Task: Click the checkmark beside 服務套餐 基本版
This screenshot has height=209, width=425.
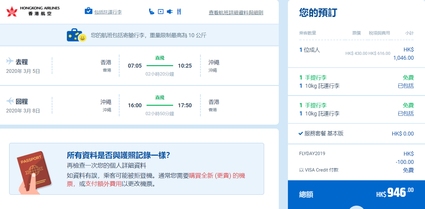Action: (x=301, y=133)
